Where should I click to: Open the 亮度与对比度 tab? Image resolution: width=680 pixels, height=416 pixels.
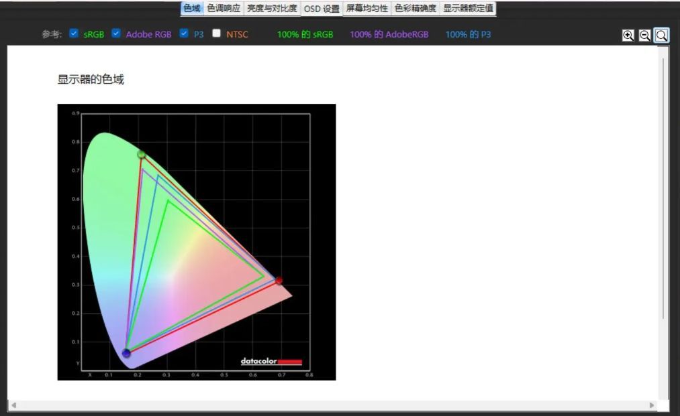[x=271, y=9]
